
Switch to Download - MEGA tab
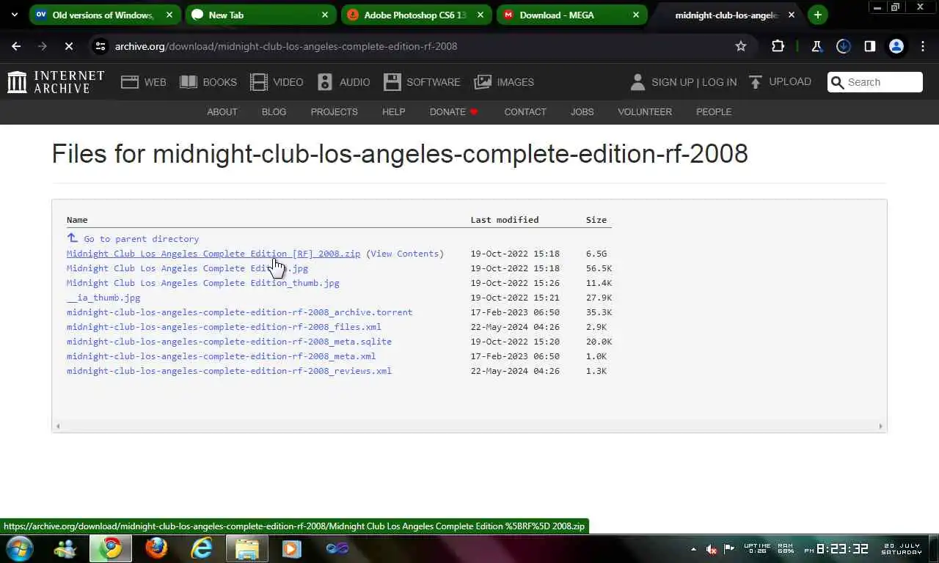571,15
